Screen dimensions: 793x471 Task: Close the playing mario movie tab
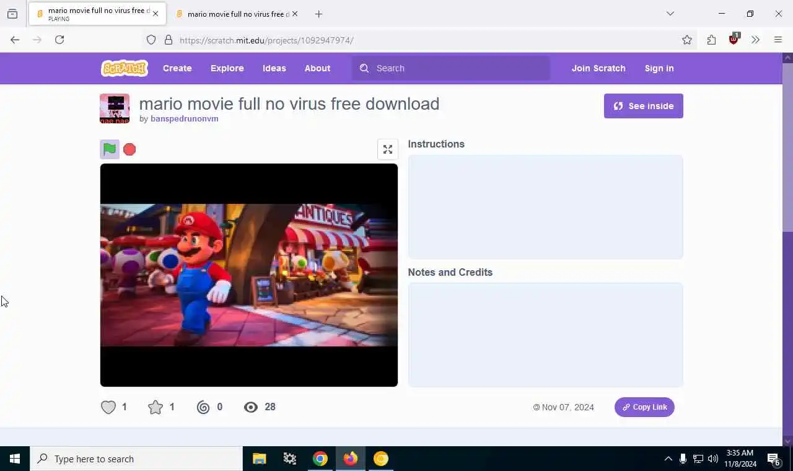click(156, 14)
